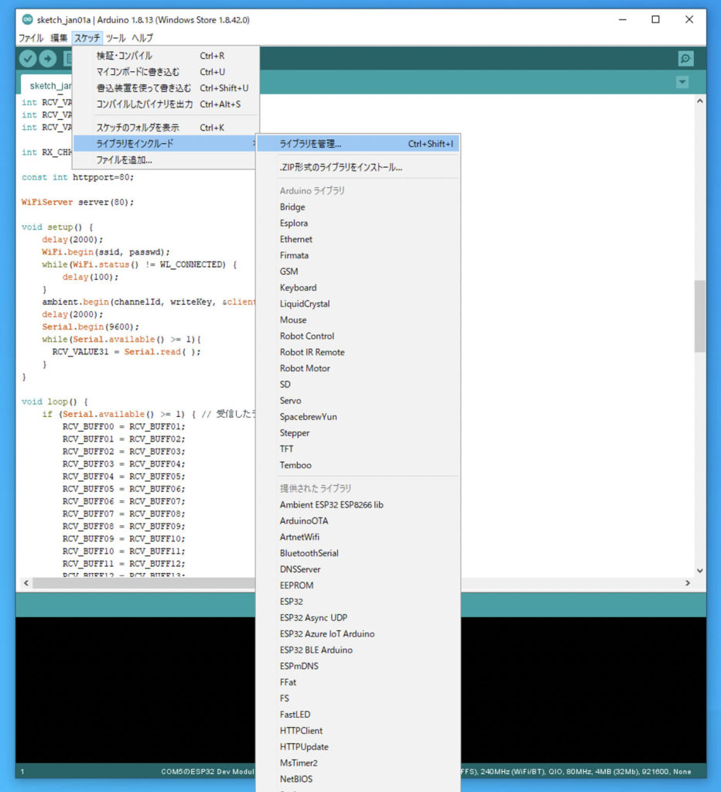721x792 pixels.
Task: Select ライブラリを管理... in the submenu
Action: click(310, 144)
